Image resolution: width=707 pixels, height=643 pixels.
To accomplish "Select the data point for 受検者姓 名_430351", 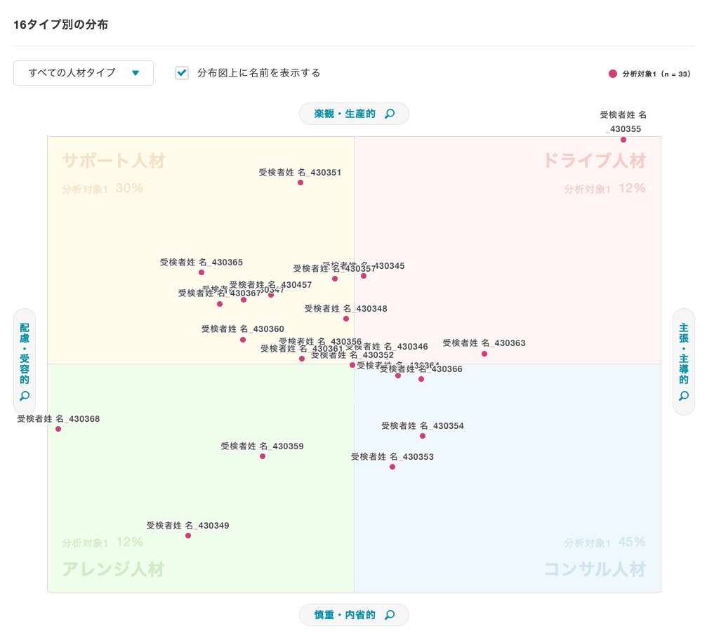I will 300,183.
